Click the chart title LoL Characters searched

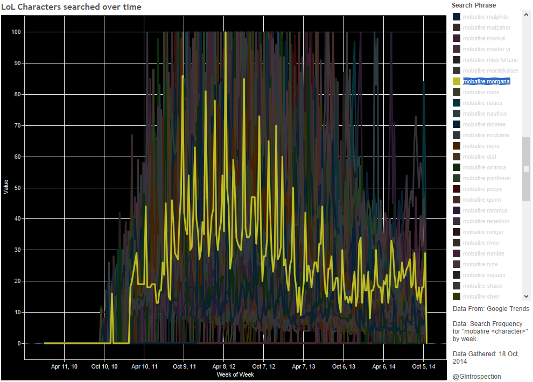[x=72, y=7]
